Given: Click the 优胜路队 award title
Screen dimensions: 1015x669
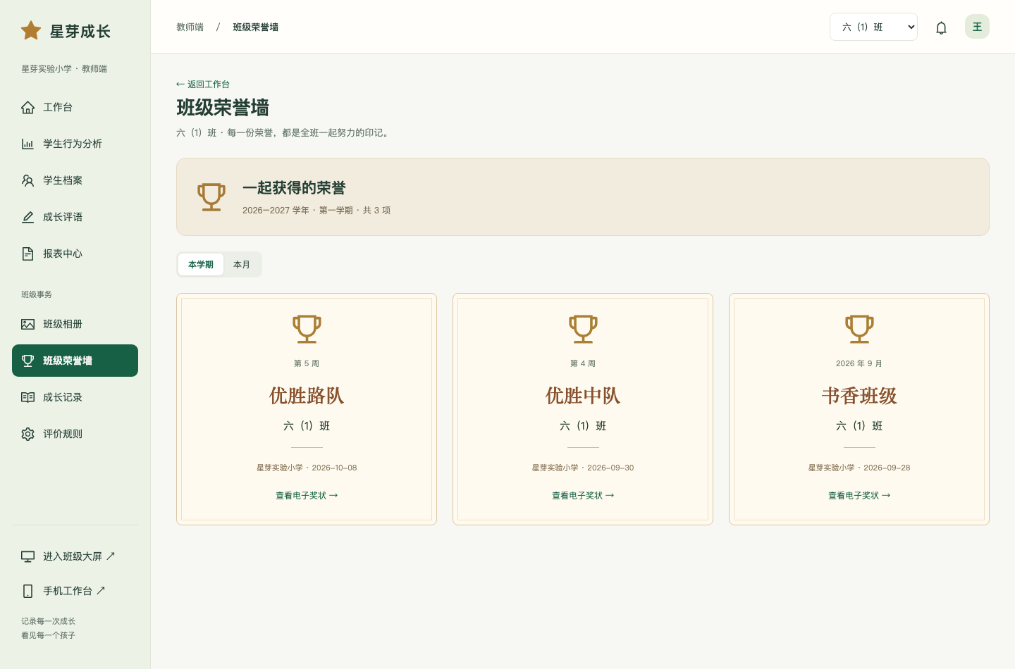Looking at the screenshot, I should tap(307, 395).
